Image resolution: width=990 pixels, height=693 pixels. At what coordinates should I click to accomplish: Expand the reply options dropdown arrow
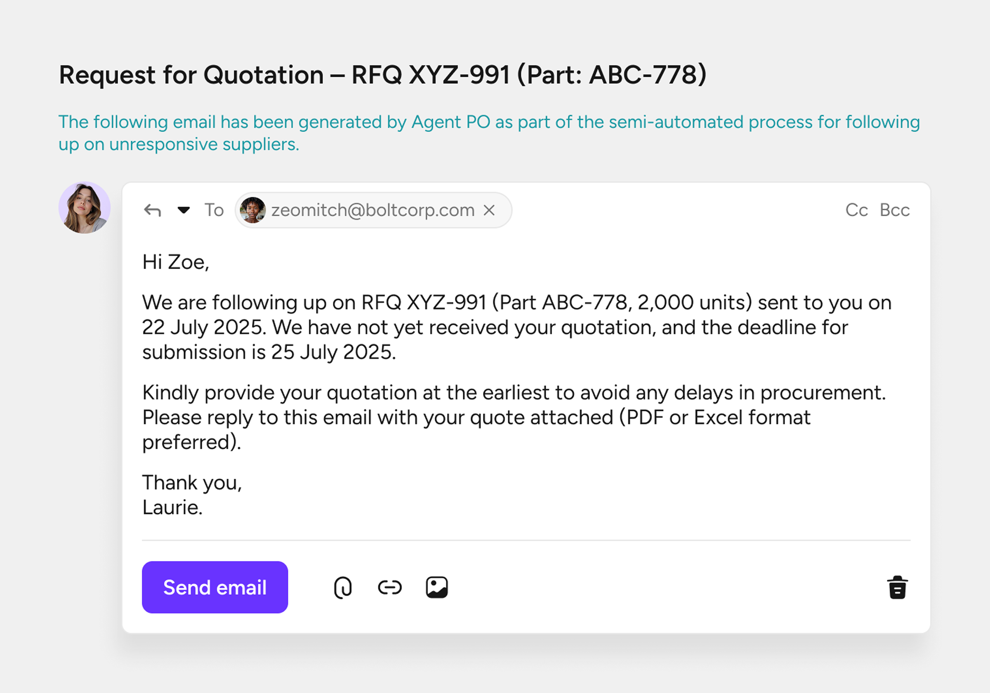[184, 210]
